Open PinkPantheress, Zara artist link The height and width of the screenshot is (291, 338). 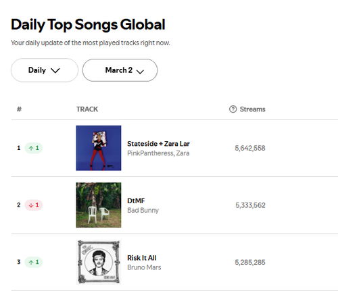[158, 153]
